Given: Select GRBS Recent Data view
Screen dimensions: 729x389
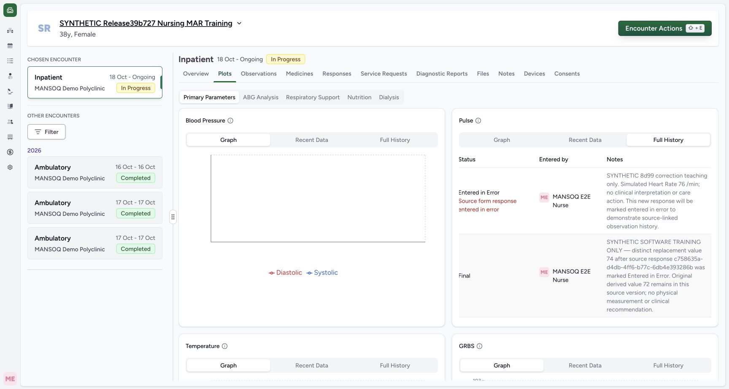Looking at the screenshot, I should (585, 365).
